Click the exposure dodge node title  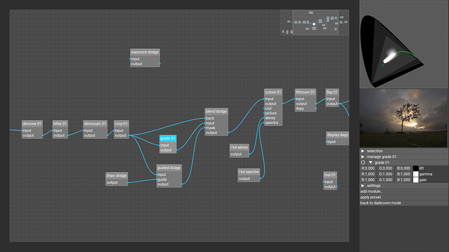(x=145, y=53)
